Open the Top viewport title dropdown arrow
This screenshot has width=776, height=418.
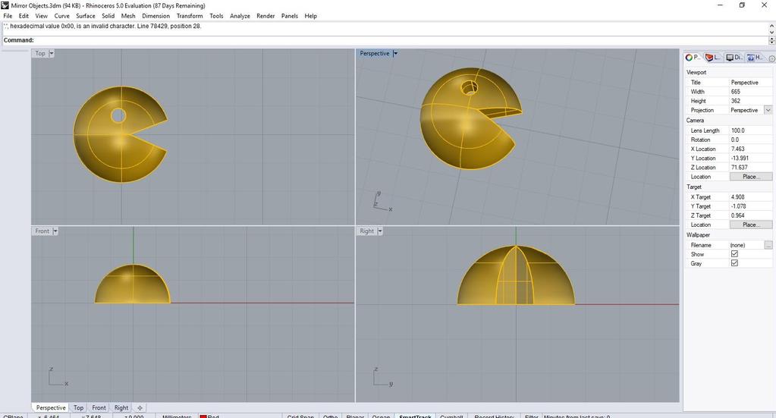(52, 53)
